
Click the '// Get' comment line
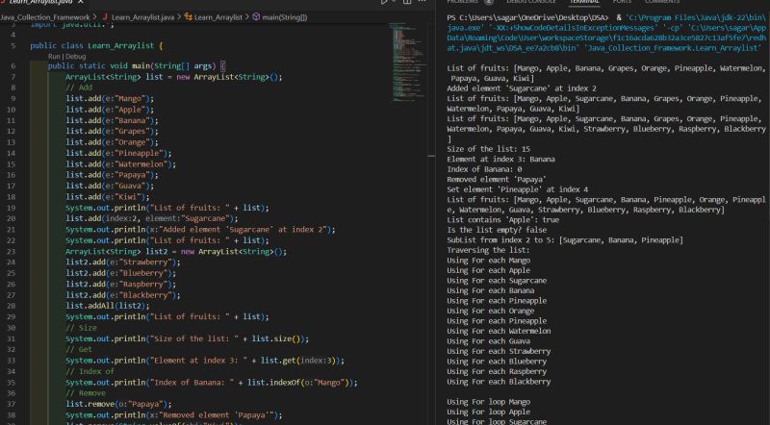pos(79,349)
